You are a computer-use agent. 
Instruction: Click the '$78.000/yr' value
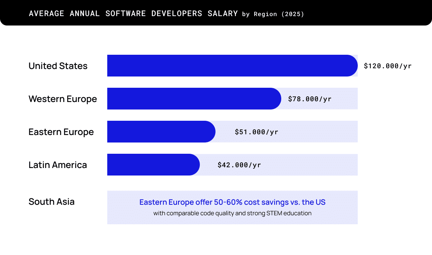(310, 99)
